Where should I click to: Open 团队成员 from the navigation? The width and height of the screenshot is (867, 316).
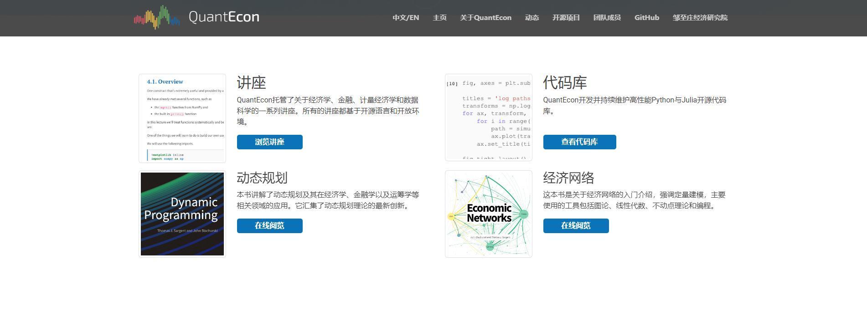[x=607, y=18]
